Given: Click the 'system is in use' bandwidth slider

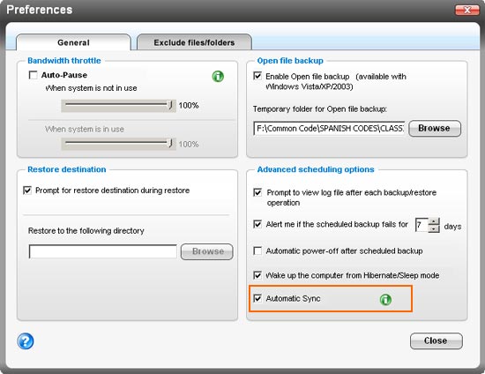Looking at the screenshot, I should 118,144.
